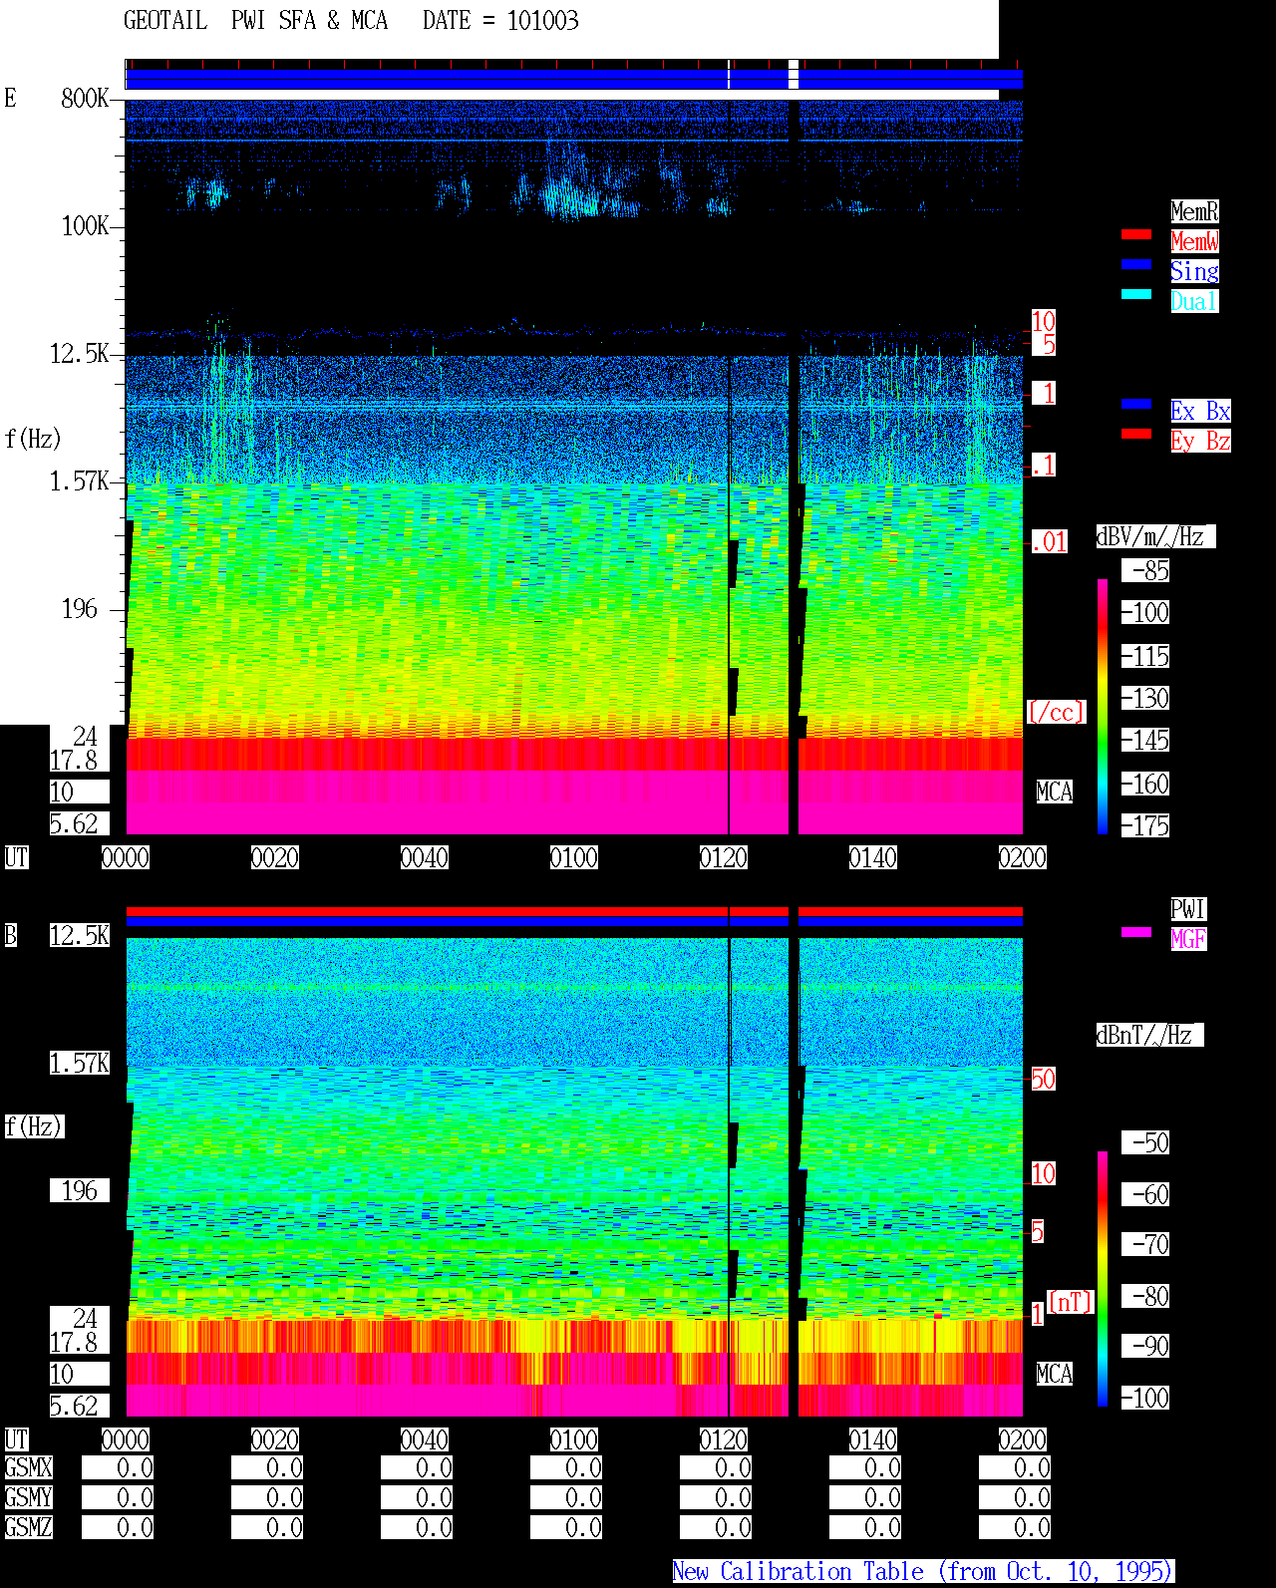Click the "-50" magnetic scale value

1145,1142
